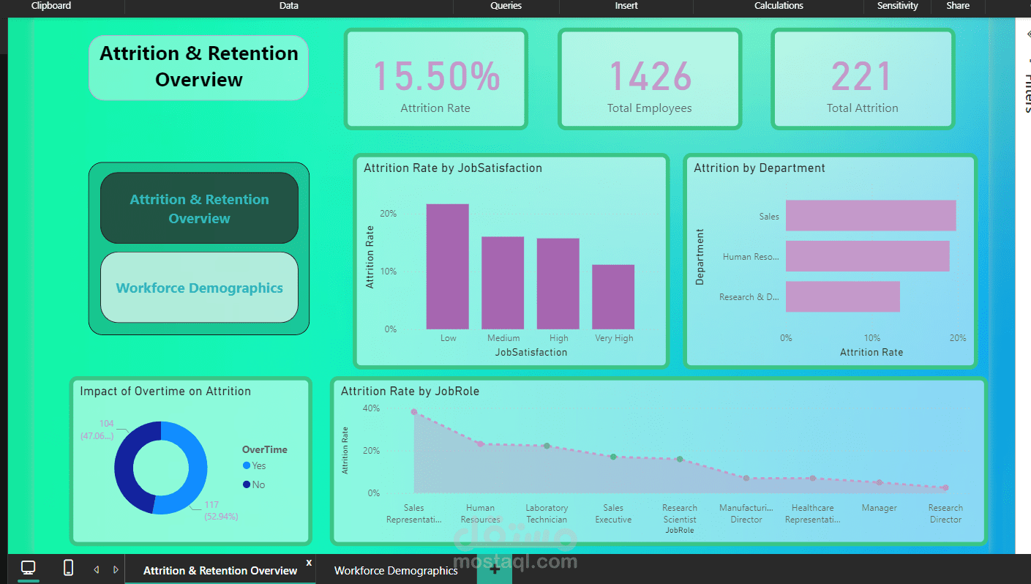The height and width of the screenshot is (584, 1031).
Task: Select the Insert ribbon group label
Action: coord(626,6)
